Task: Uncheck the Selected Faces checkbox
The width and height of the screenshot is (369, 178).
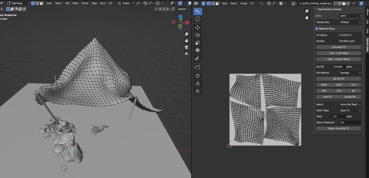Action: (317, 28)
